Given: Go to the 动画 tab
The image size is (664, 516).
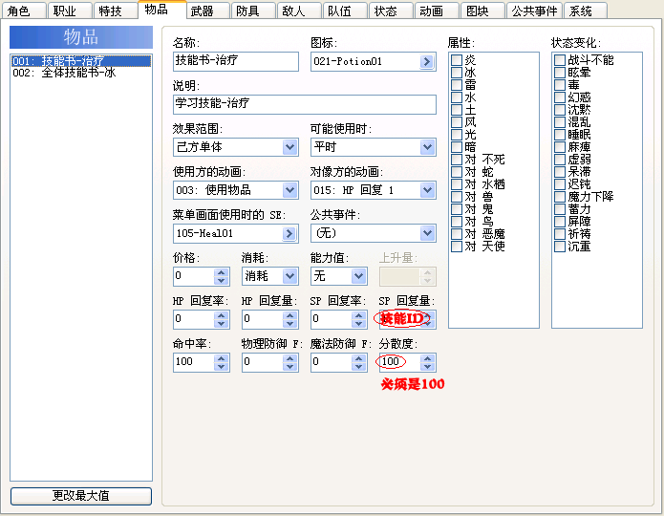Looking at the screenshot, I should 437,11.
